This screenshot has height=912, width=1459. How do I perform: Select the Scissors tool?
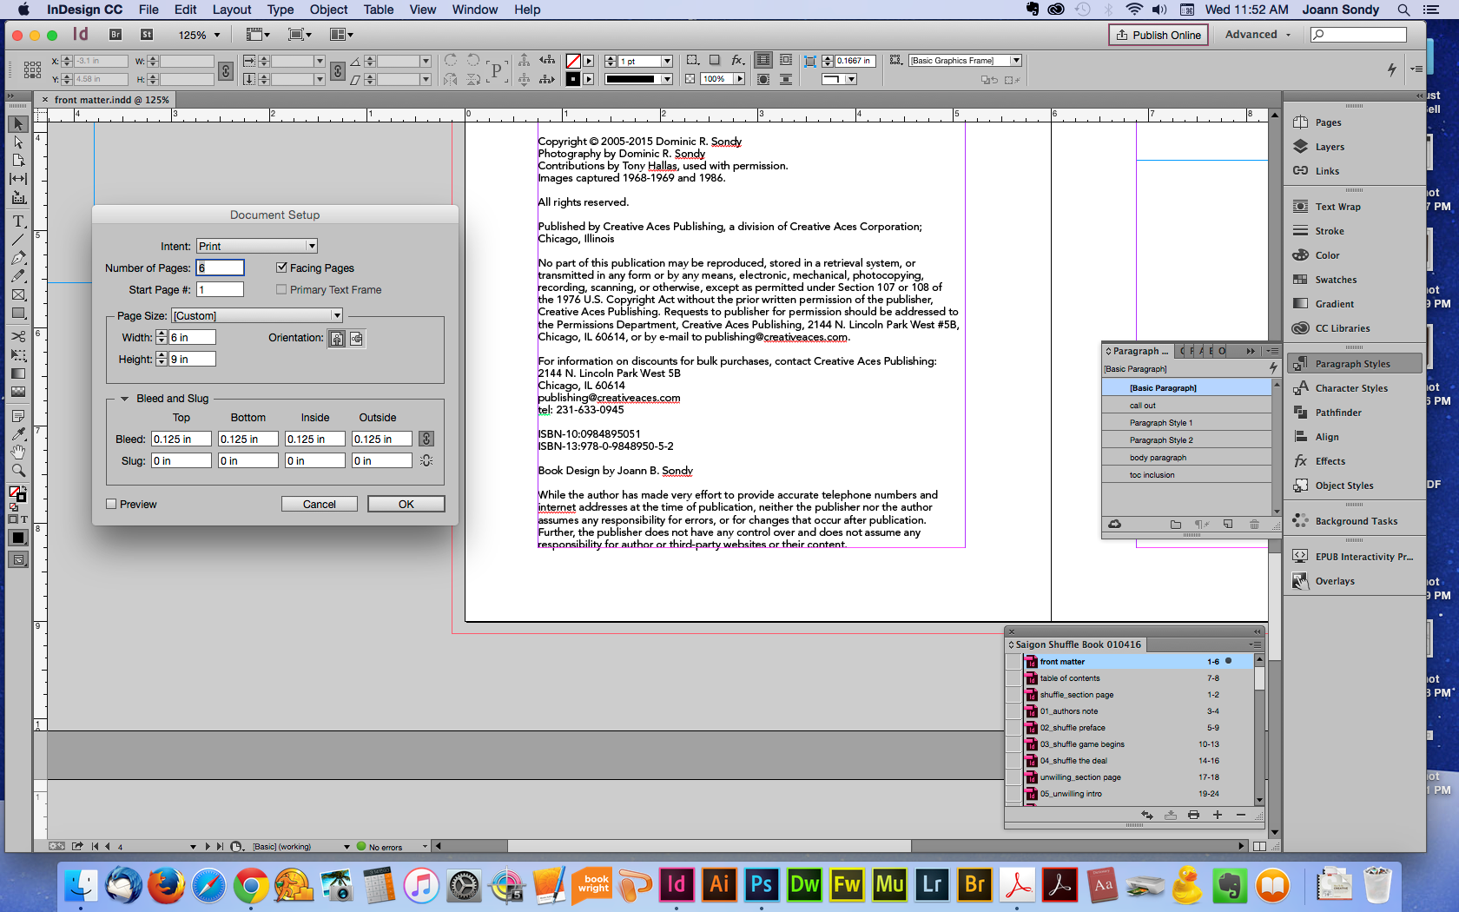click(18, 336)
